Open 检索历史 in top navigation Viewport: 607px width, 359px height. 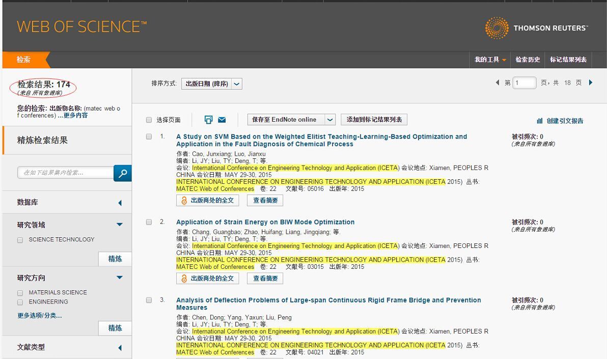[528, 60]
